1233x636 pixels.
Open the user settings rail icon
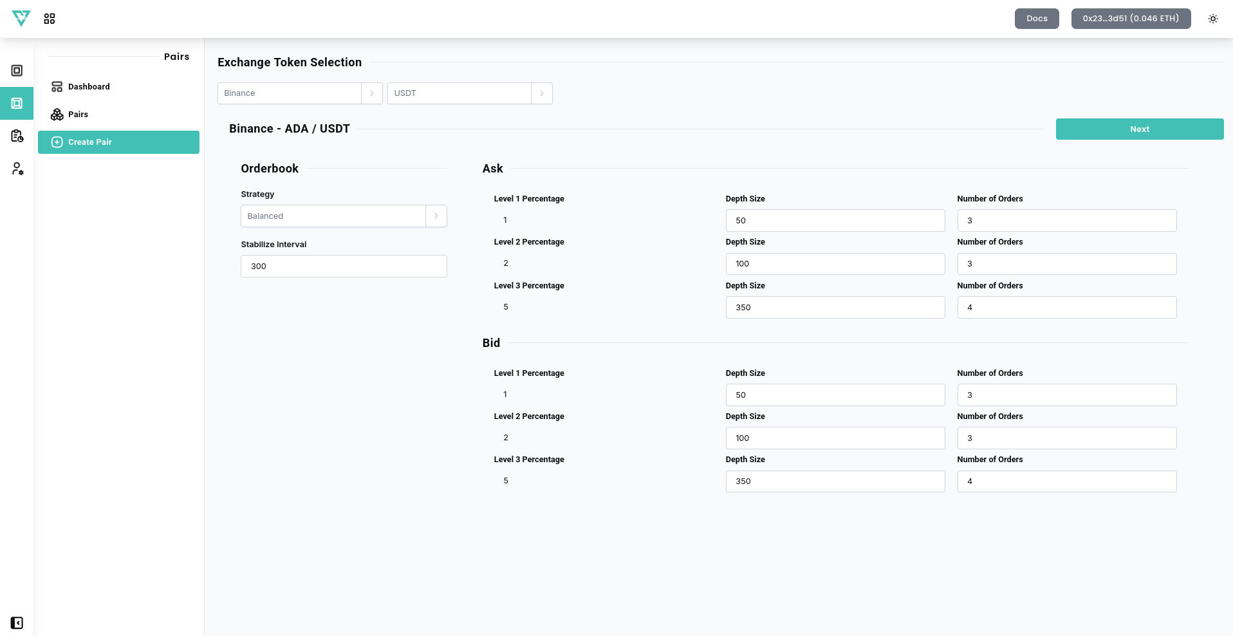tap(17, 169)
